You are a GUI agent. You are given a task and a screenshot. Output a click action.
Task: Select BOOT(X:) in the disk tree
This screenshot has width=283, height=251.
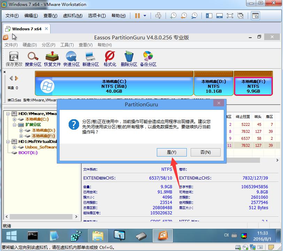[x=28, y=153]
